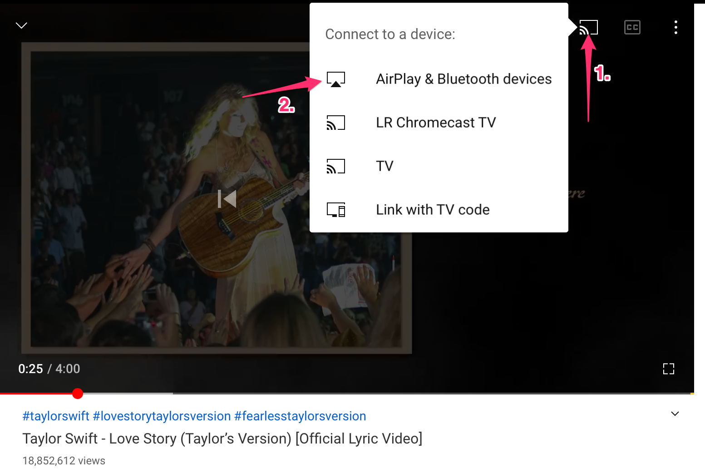Enable closed captions with the CC icon
Screen dimensions: 705x473
[x=632, y=27]
